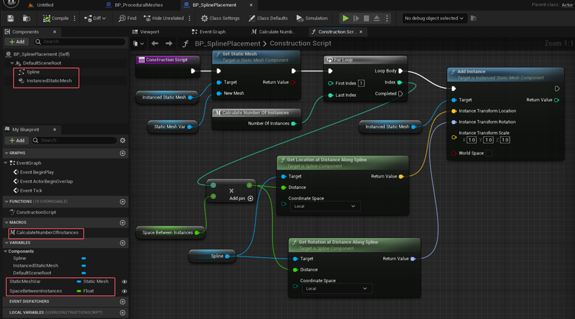Collapse the EventGraph tree node
Viewport: 575px width, 319px height.
[6, 163]
